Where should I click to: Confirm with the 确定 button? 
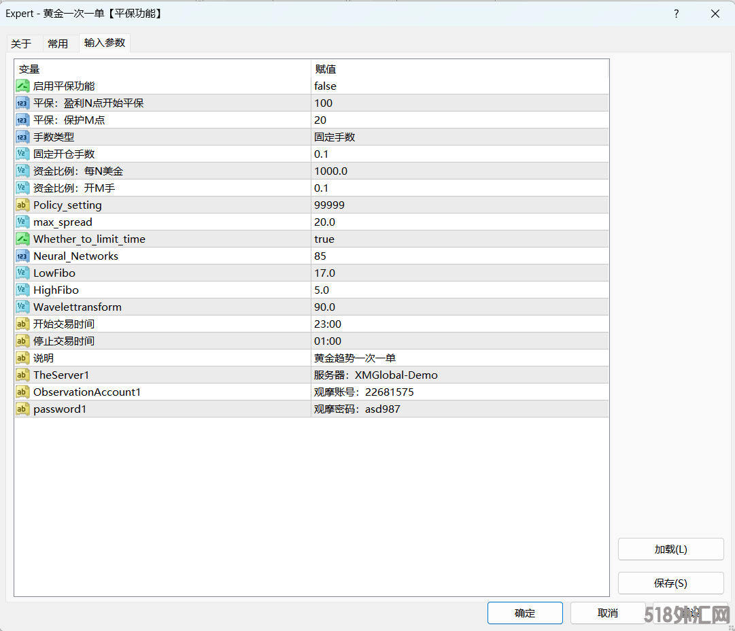[x=525, y=613]
